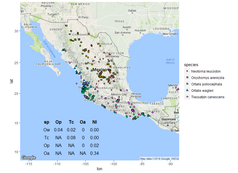Screen dimensions: 238x173
Task: Click the latitude tick label 15
Action: coord(16,123)
